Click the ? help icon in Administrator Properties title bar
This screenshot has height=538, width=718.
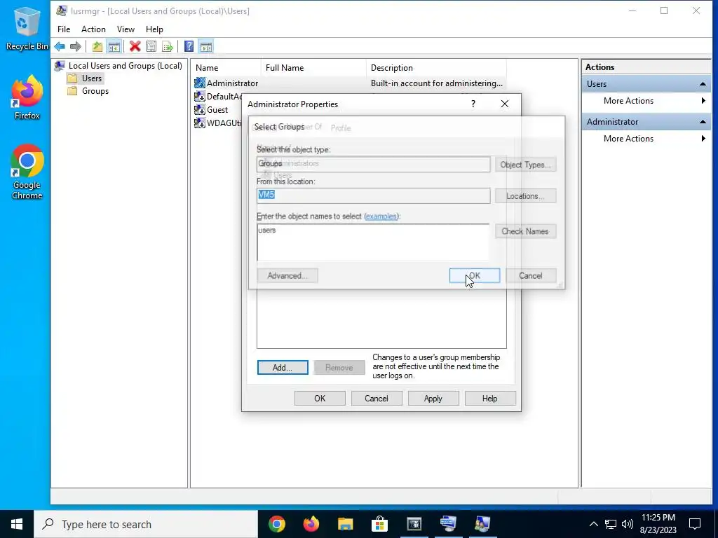click(x=473, y=104)
